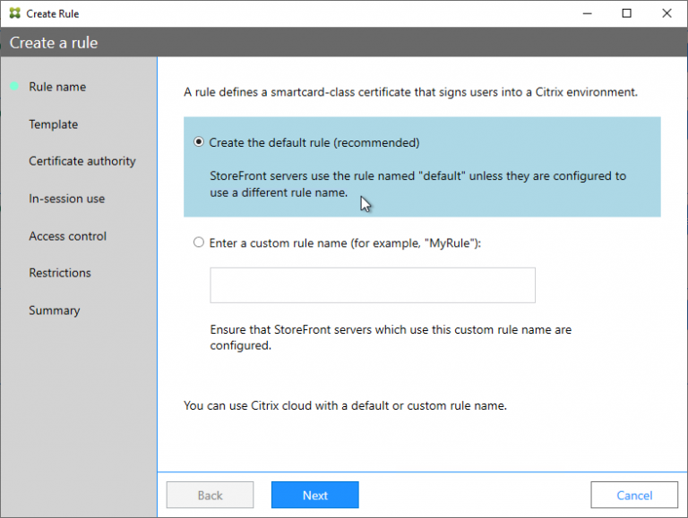The image size is (688, 518).
Task: Click the green Rule name step indicator
Action: pyautogui.click(x=14, y=87)
